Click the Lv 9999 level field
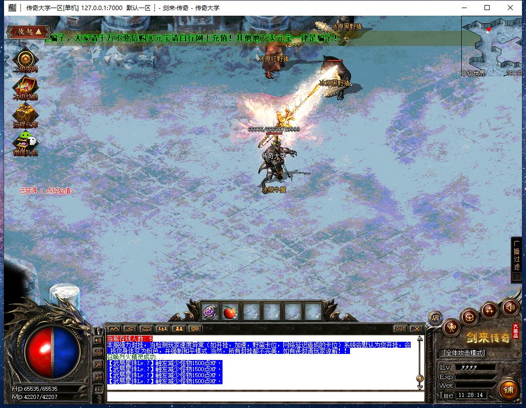The height and width of the screenshot is (408, 526). 475,367
